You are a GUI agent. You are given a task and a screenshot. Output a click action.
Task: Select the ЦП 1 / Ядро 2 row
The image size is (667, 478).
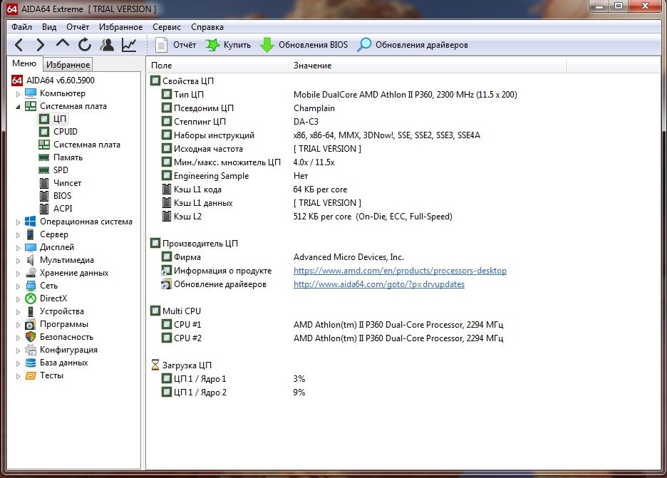point(233,392)
